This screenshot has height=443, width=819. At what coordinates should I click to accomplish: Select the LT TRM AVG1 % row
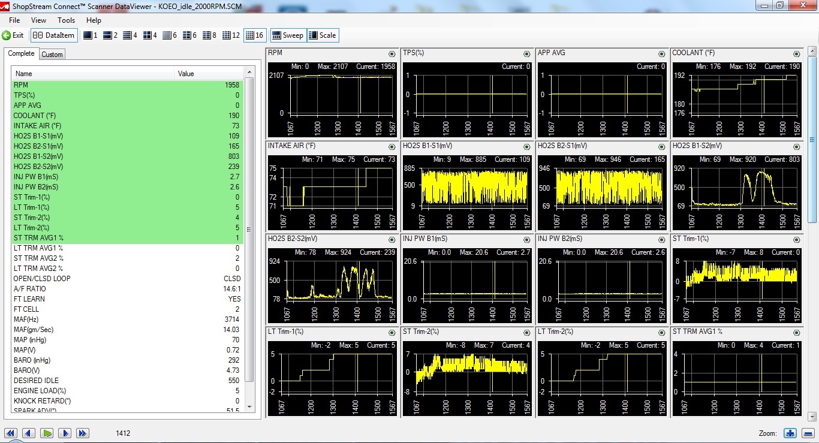pyautogui.click(x=127, y=248)
